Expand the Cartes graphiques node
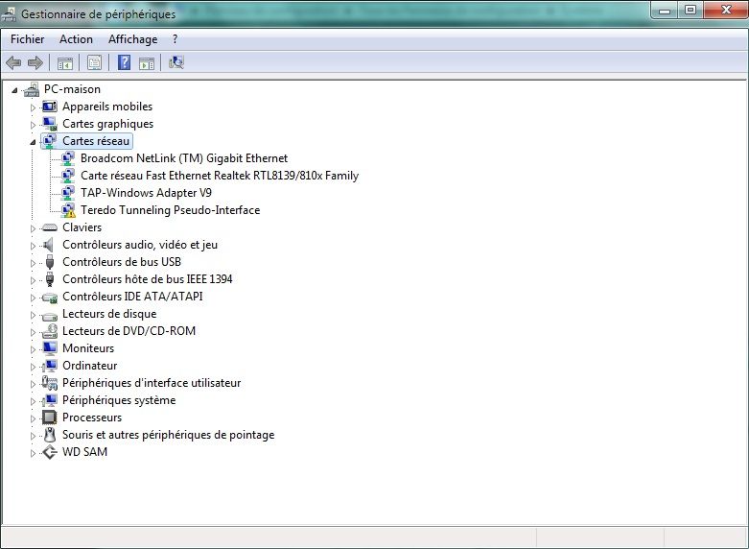749x549 pixels. (x=33, y=125)
